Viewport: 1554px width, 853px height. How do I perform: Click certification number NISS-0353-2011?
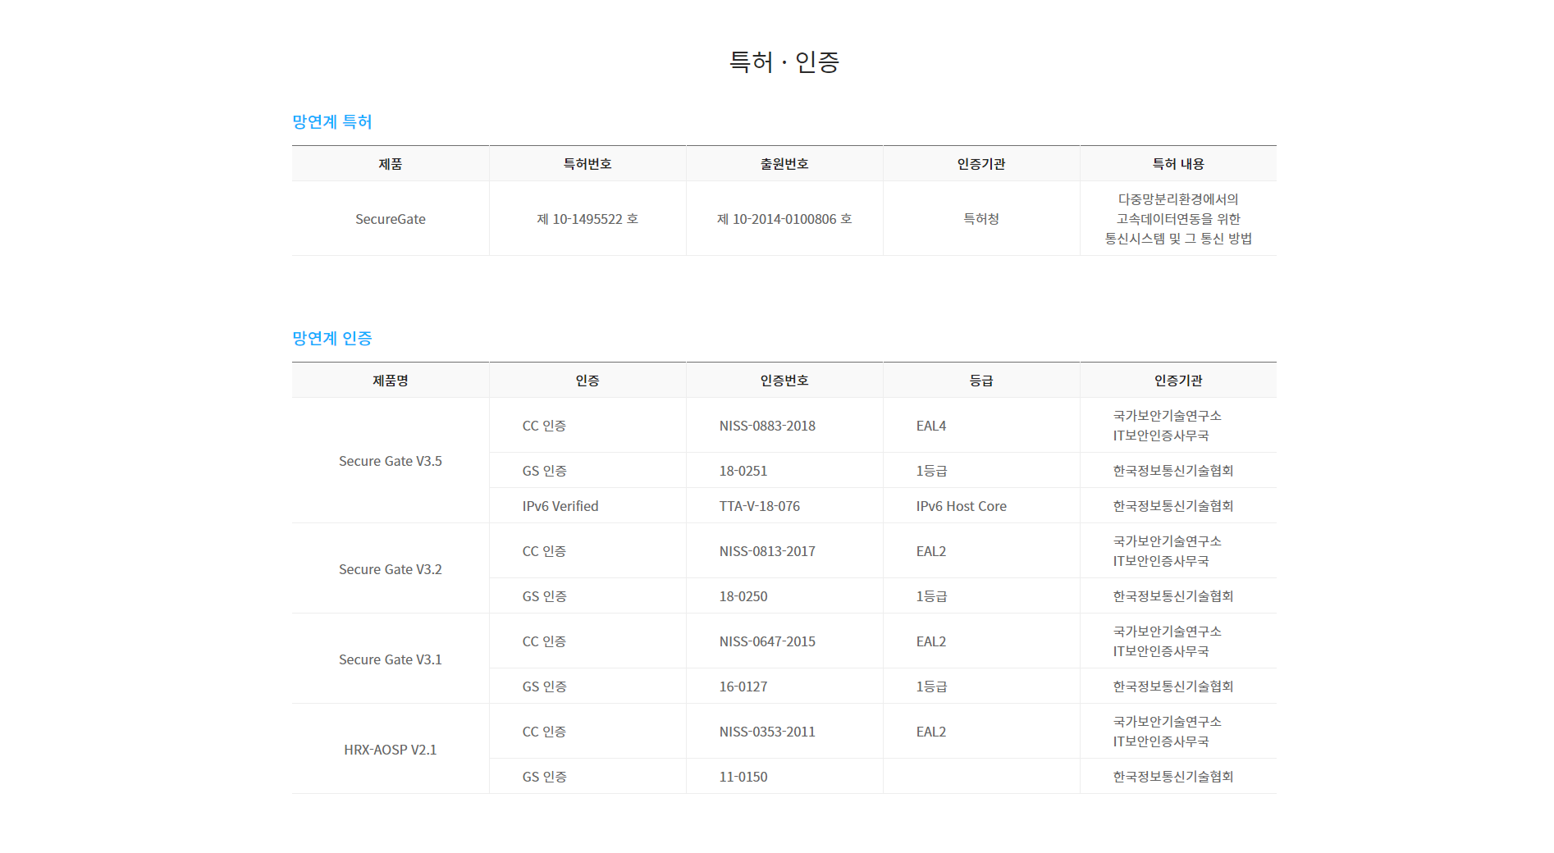tap(767, 732)
